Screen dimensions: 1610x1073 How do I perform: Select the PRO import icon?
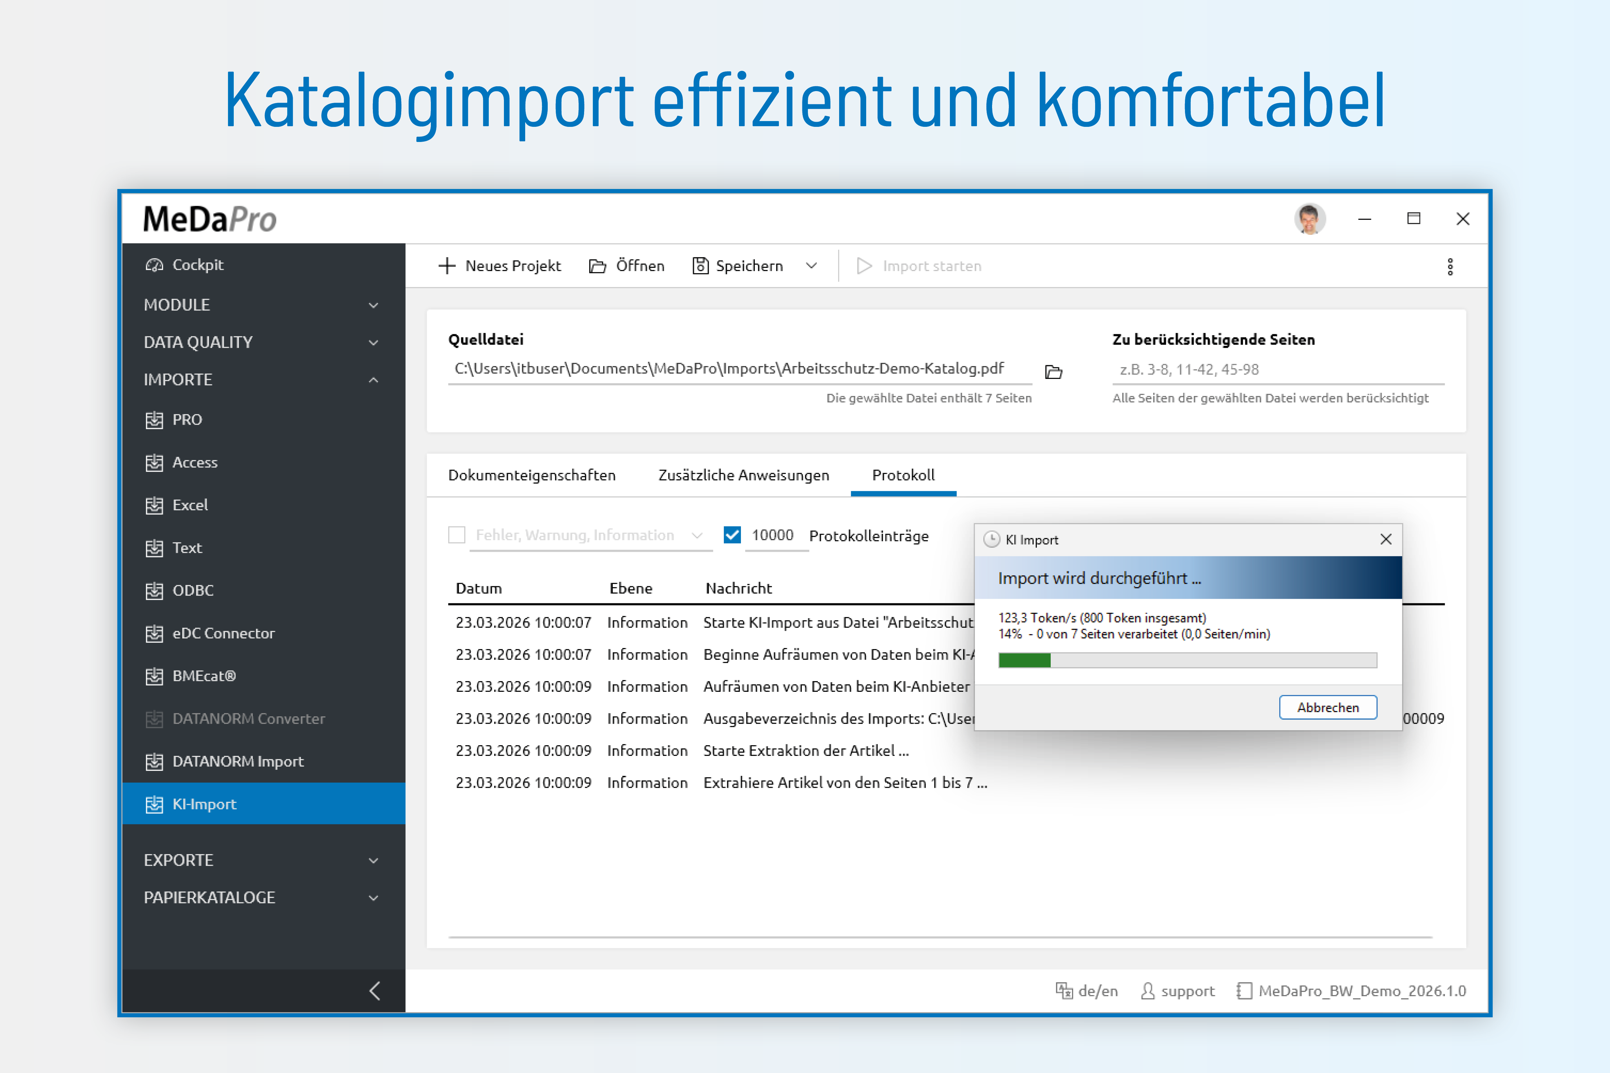pyautogui.click(x=154, y=419)
